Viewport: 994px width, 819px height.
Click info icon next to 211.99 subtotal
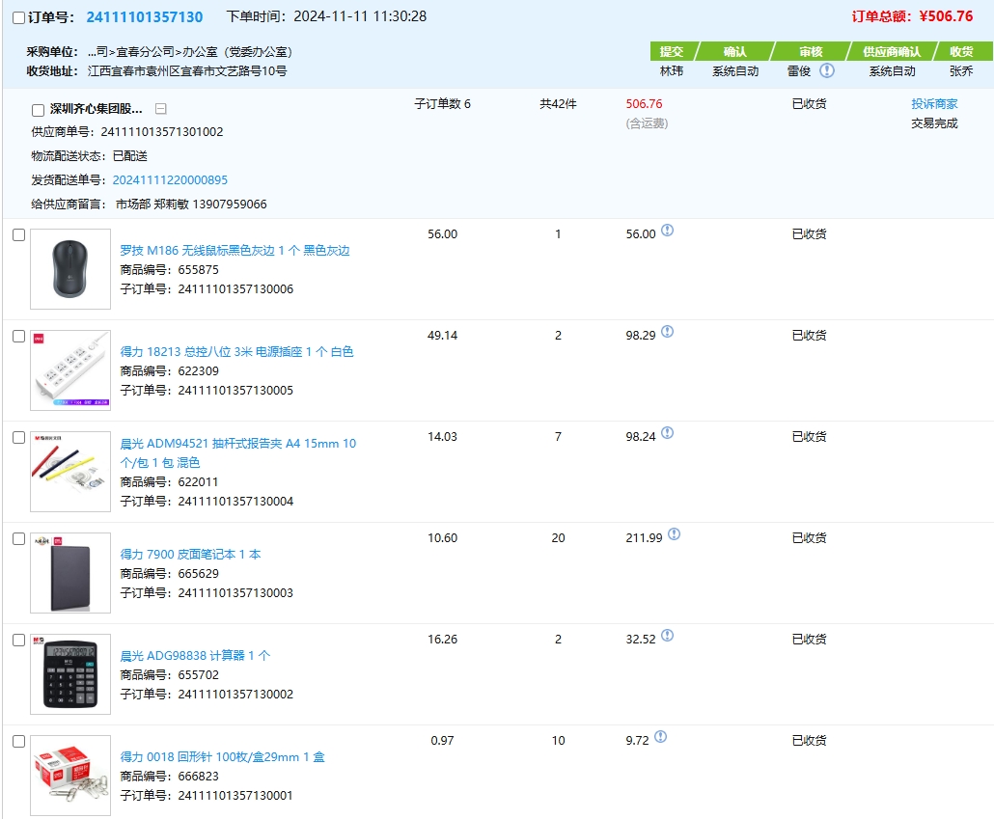(x=674, y=534)
